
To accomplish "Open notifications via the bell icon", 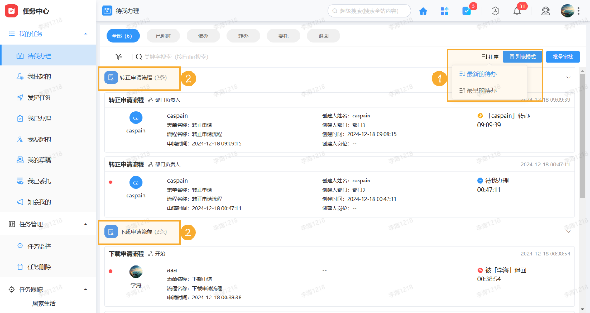I will click(516, 10).
